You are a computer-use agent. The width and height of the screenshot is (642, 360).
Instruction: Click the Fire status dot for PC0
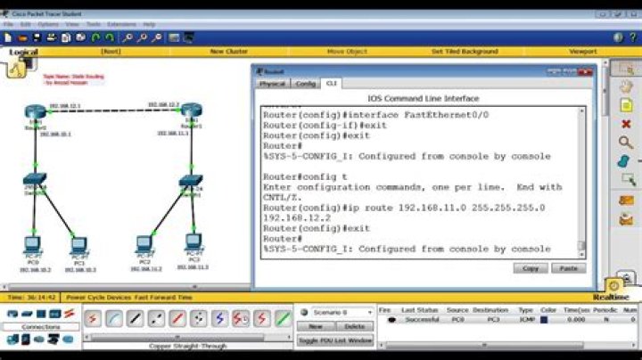[391, 320]
